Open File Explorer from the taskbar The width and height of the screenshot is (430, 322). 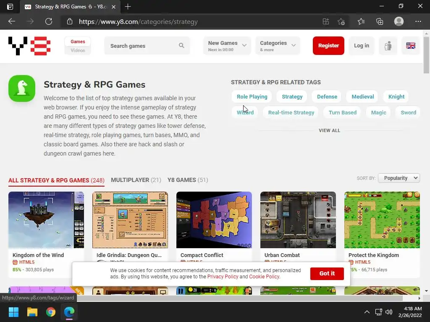pyautogui.click(x=32, y=312)
